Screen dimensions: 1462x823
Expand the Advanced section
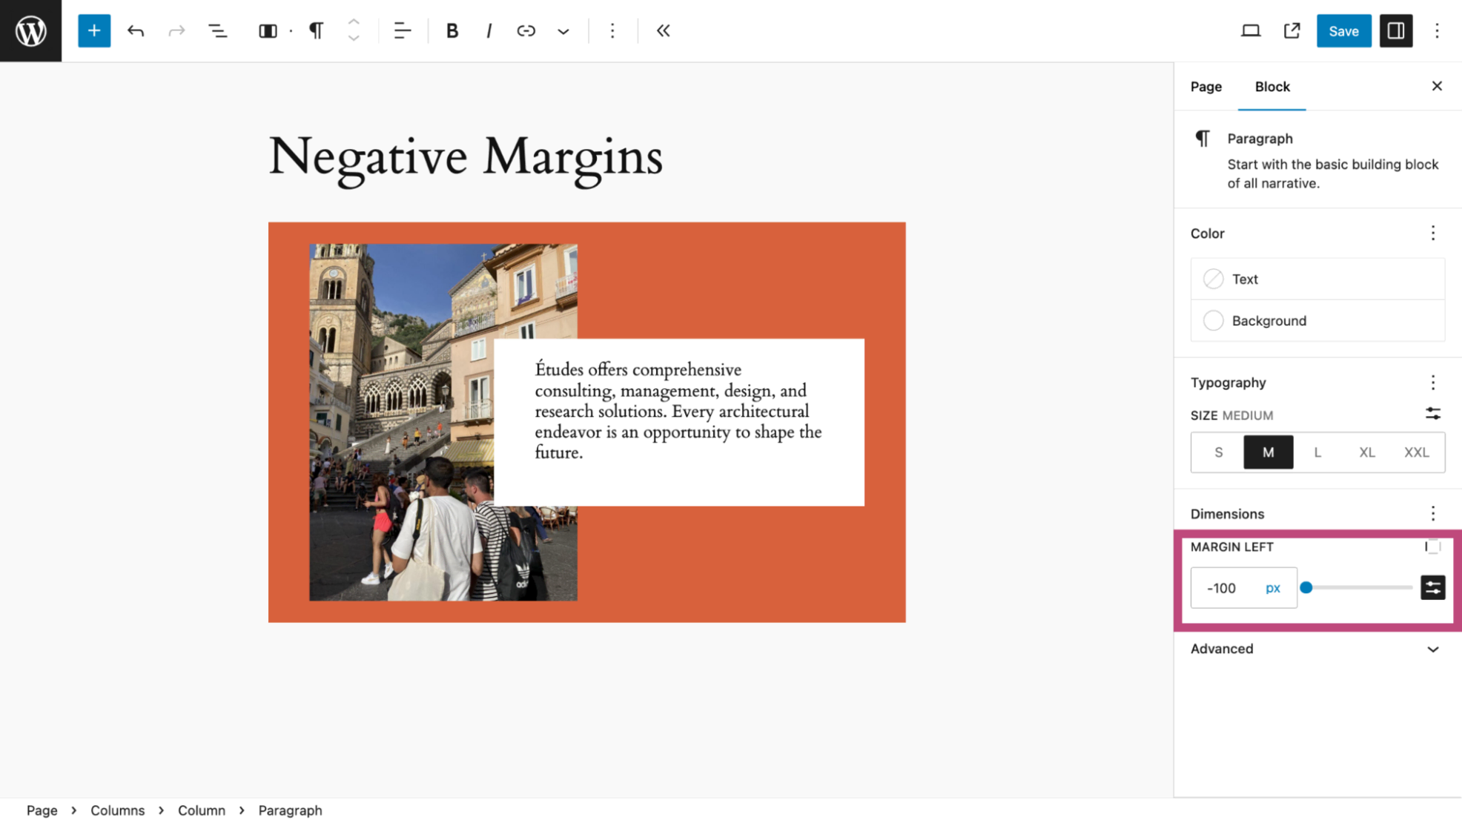pyautogui.click(x=1315, y=649)
